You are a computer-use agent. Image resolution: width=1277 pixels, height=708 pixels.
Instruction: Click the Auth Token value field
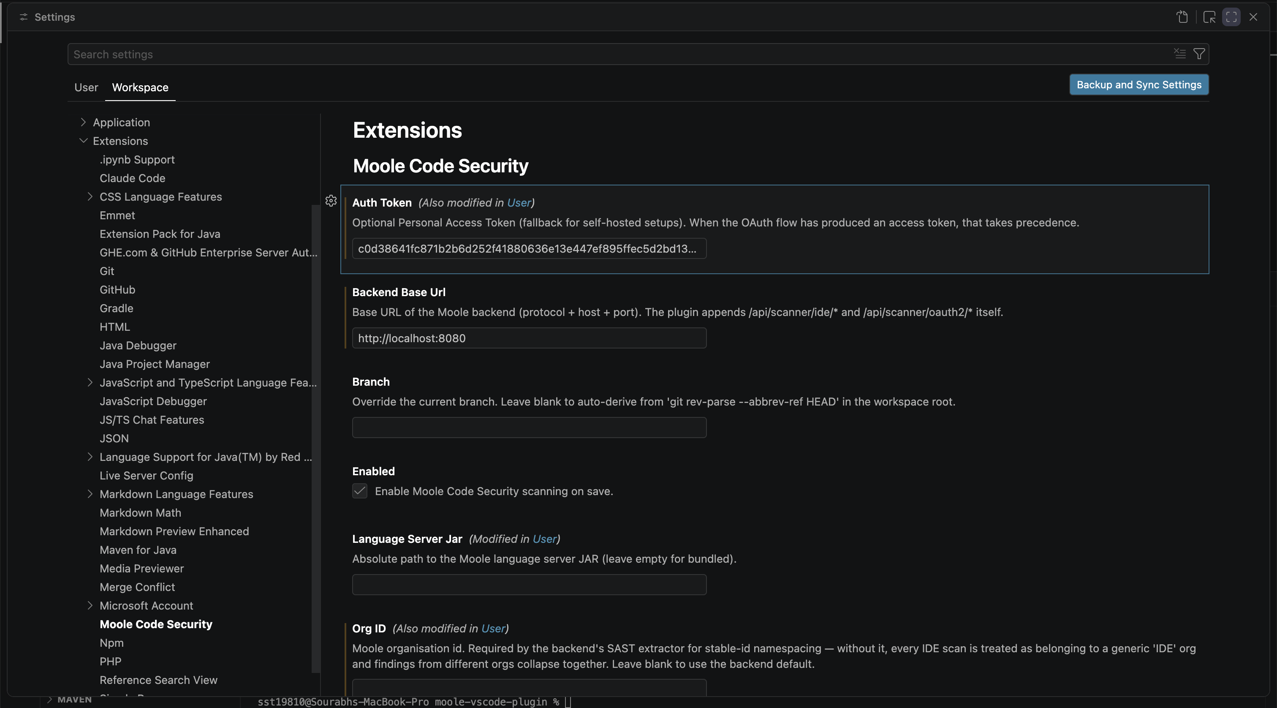click(529, 248)
